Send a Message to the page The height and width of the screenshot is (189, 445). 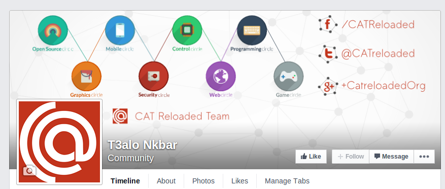tap(391, 157)
